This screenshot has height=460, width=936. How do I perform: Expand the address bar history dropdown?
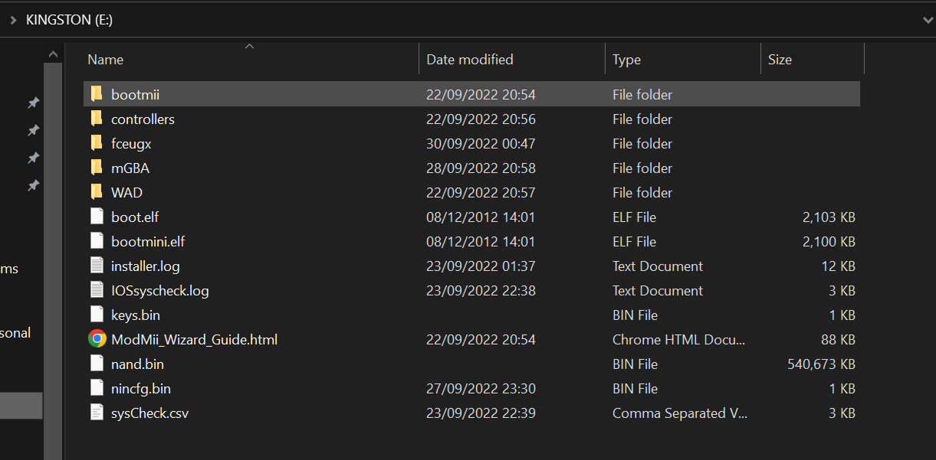pyautogui.click(x=927, y=21)
